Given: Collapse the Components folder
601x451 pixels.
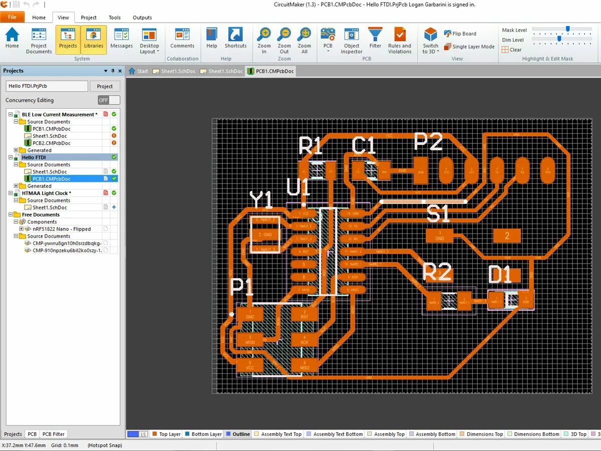Looking at the screenshot, I should (x=16, y=222).
